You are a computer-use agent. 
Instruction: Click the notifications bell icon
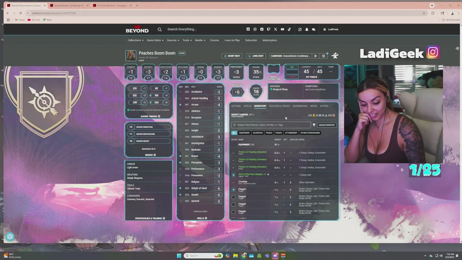click(x=307, y=29)
